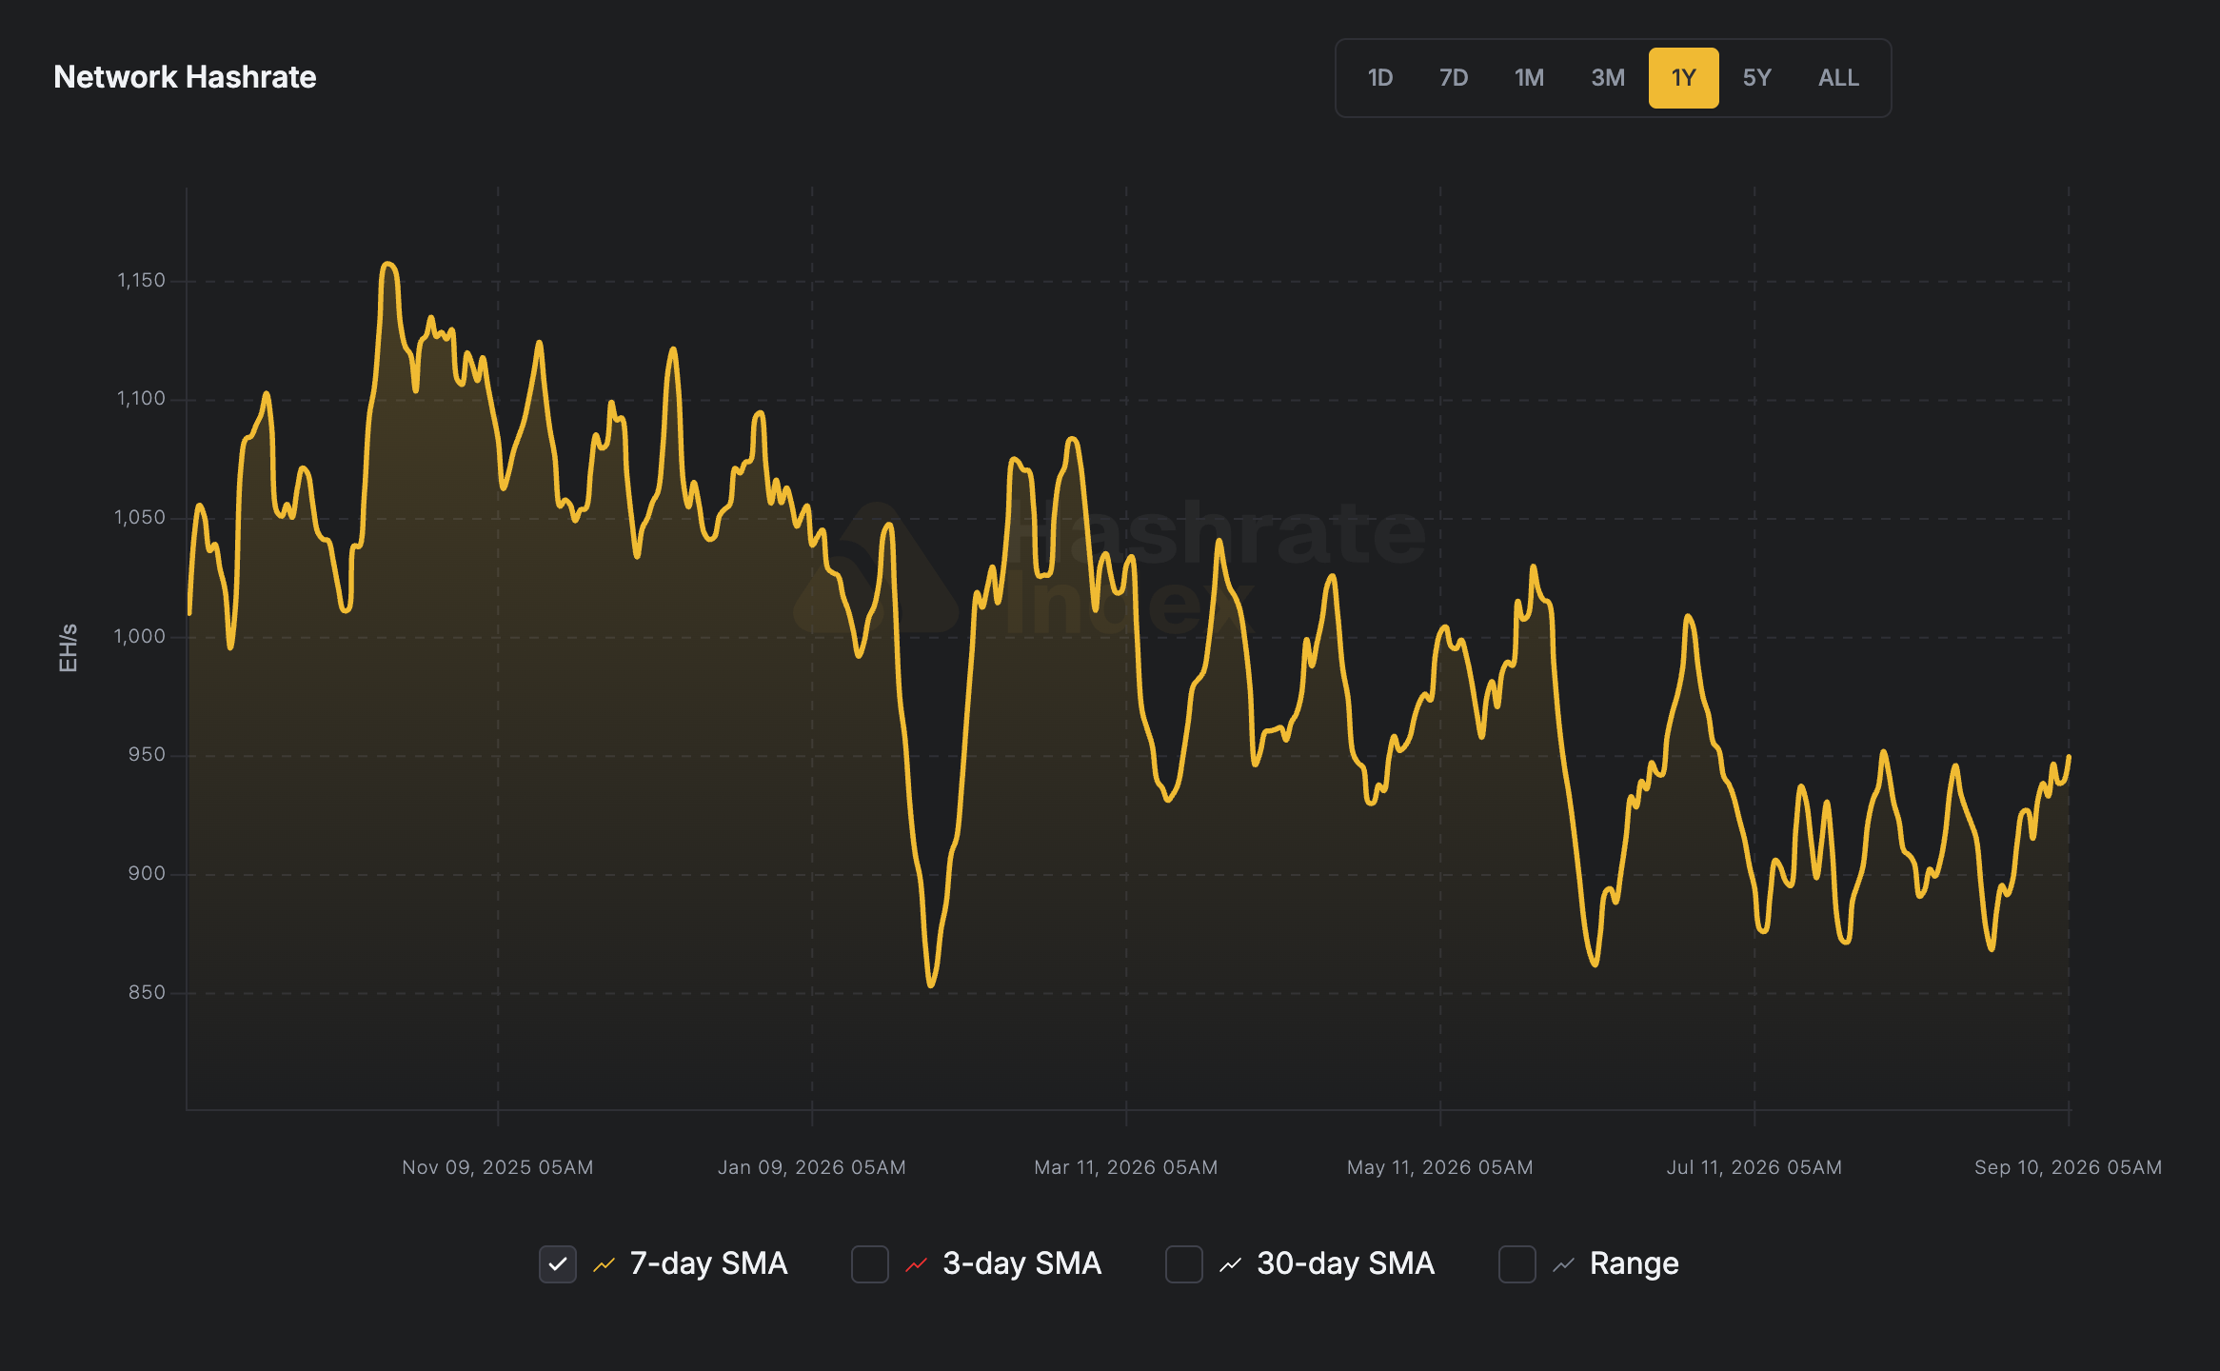Switch to the 5Y time range
Screen dimensions: 2220x1371
(x=1756, y=78)
